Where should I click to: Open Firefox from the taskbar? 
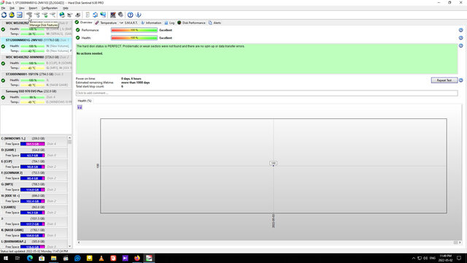point(137,258)
